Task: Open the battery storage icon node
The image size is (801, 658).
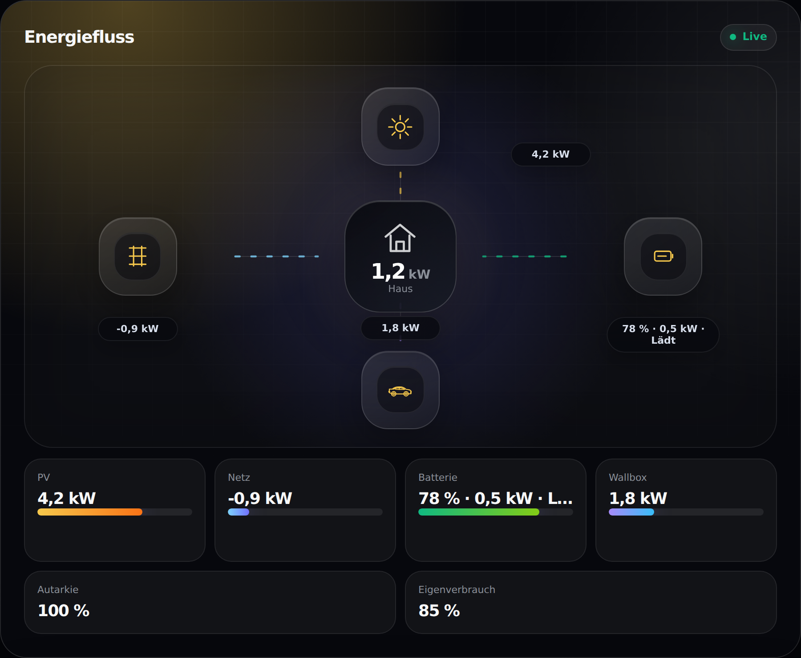Action: click(663, 256)
